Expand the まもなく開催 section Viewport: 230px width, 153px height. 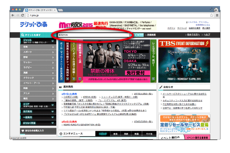[38, 123]
